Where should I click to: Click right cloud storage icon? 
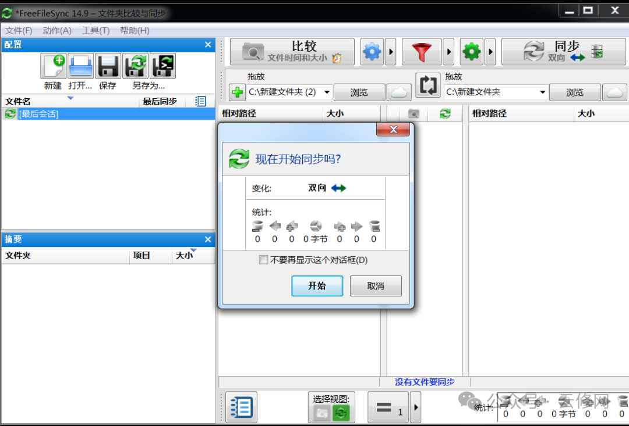pos(614,92)
